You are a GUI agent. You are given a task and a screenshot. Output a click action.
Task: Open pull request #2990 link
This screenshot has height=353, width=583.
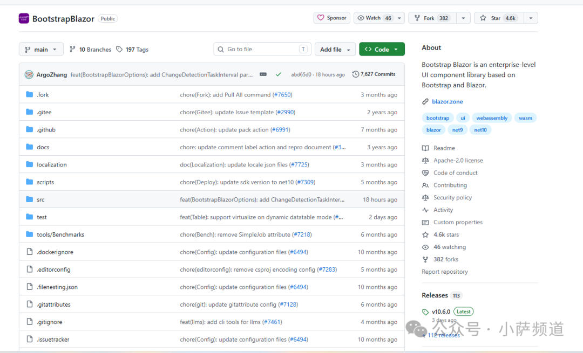tap(286, 112)
